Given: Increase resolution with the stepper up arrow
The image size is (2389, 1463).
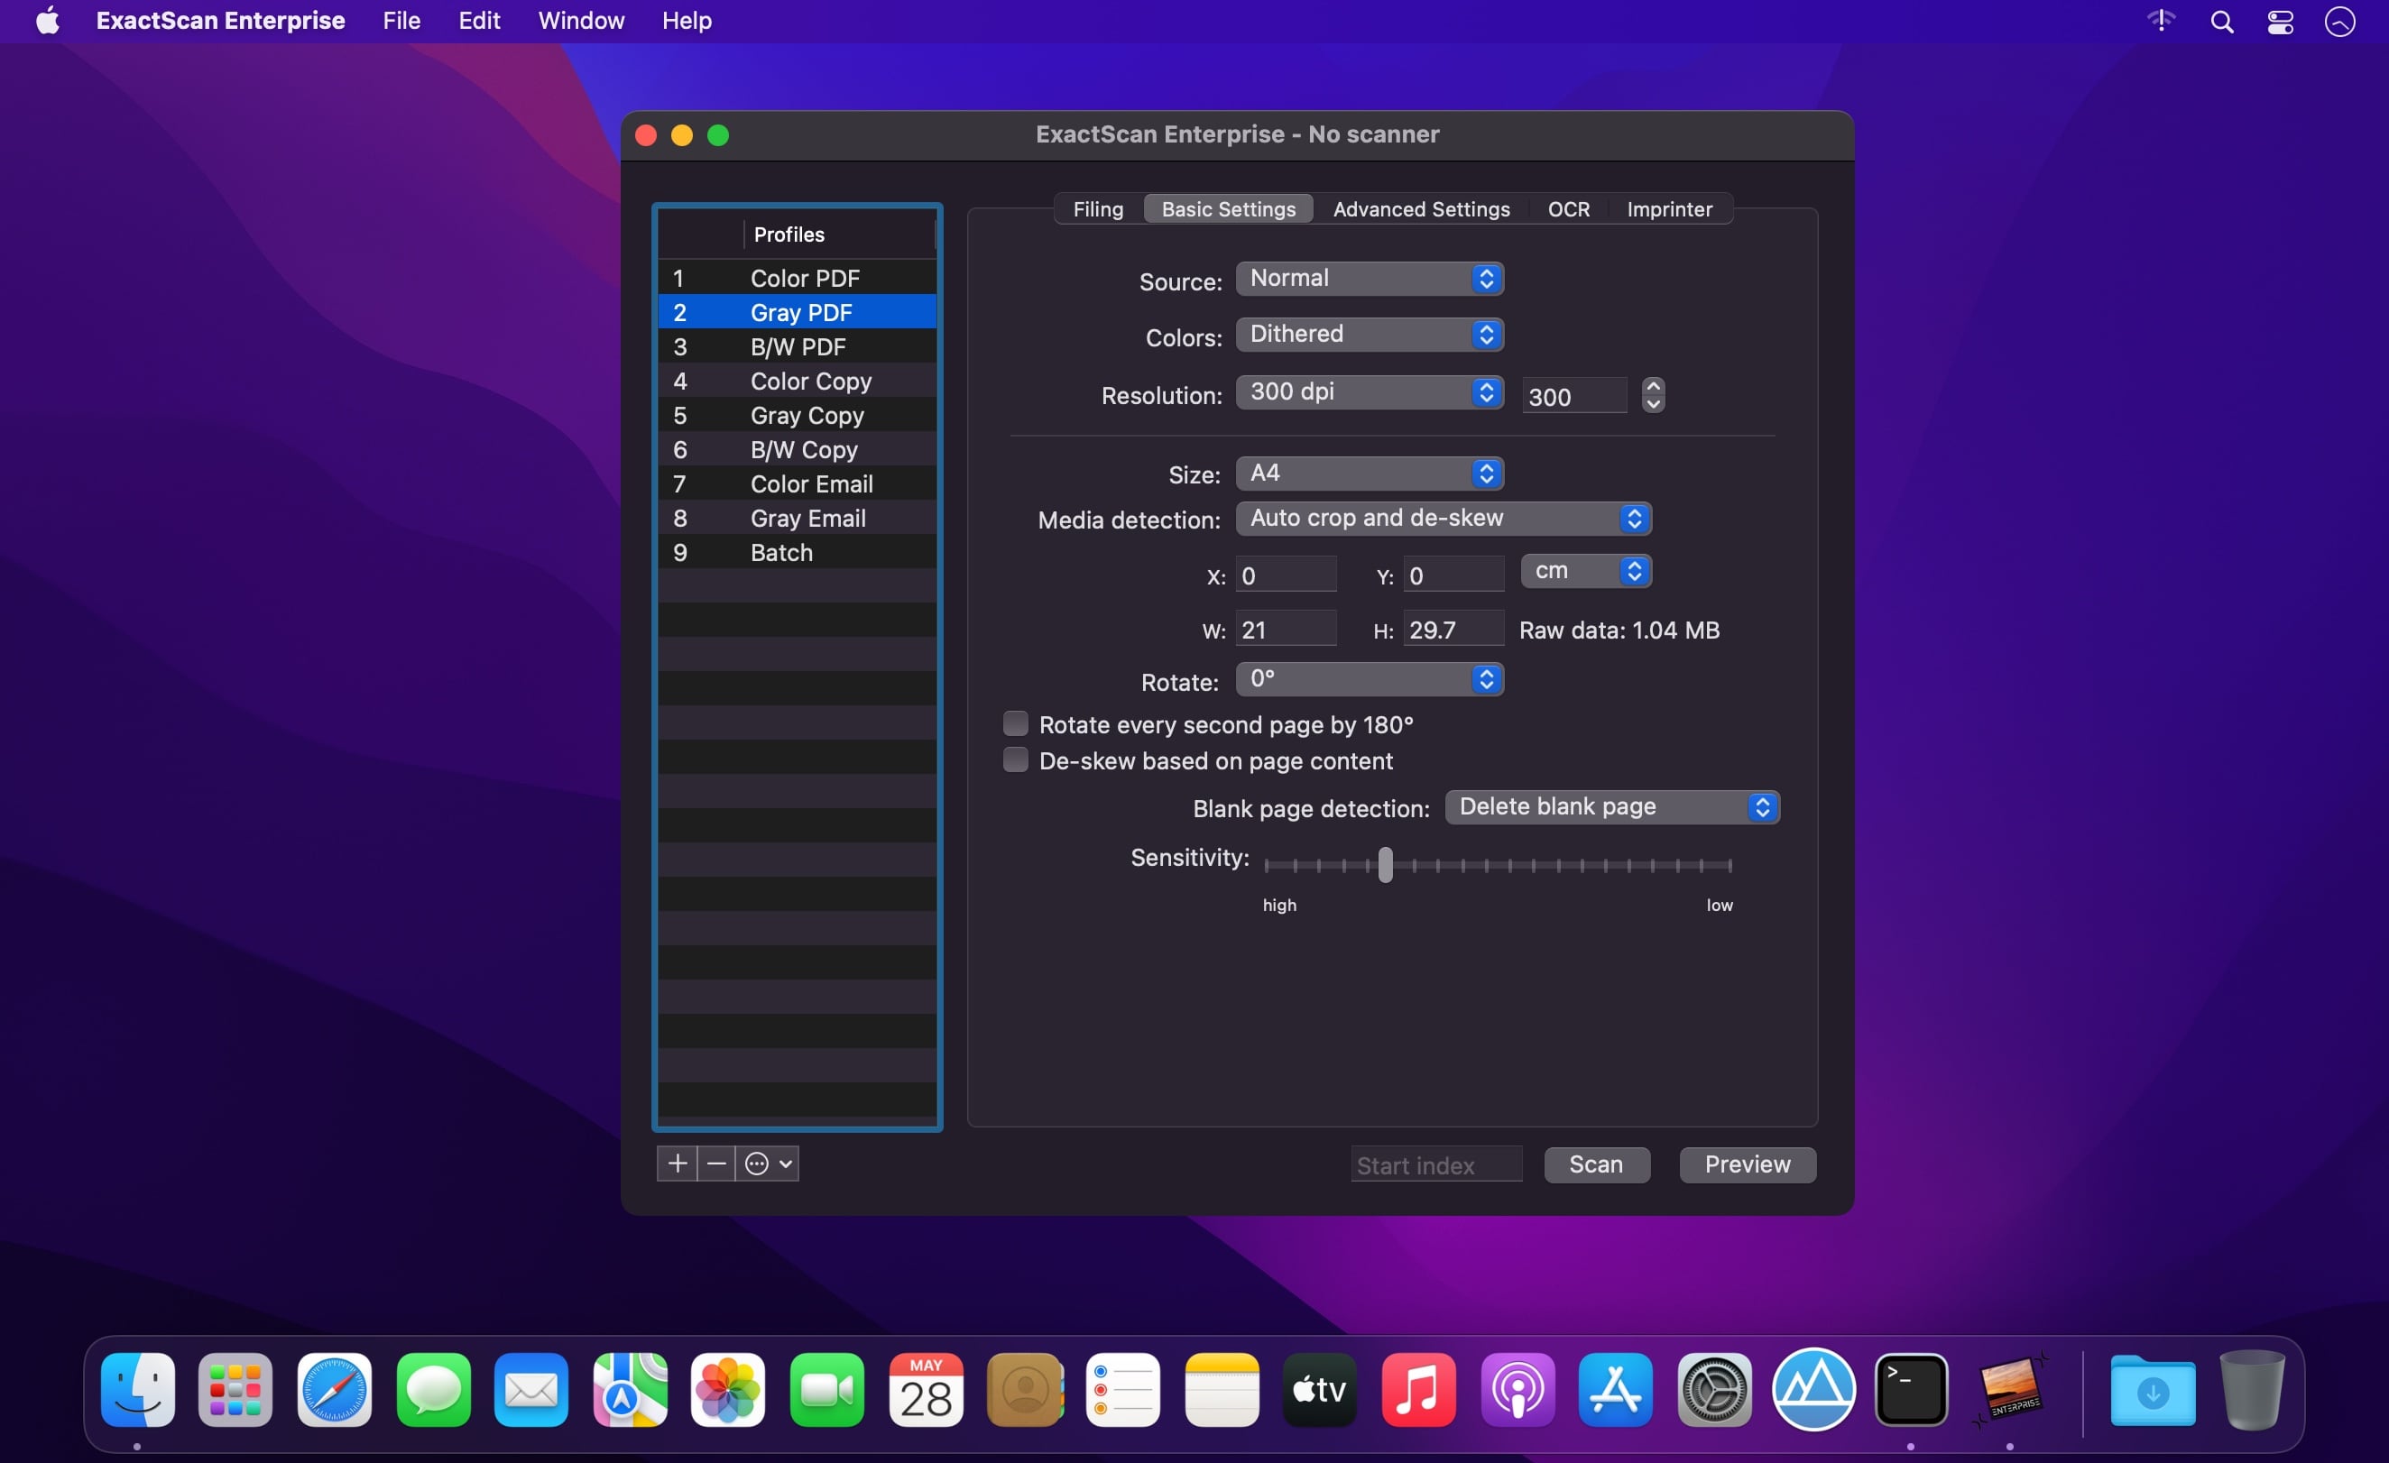Looking at the screenshot, I should (1653, 387).
